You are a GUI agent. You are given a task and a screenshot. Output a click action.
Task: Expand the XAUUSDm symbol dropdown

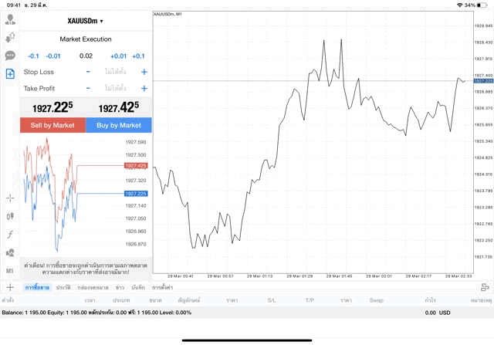[x=86, y=21]
